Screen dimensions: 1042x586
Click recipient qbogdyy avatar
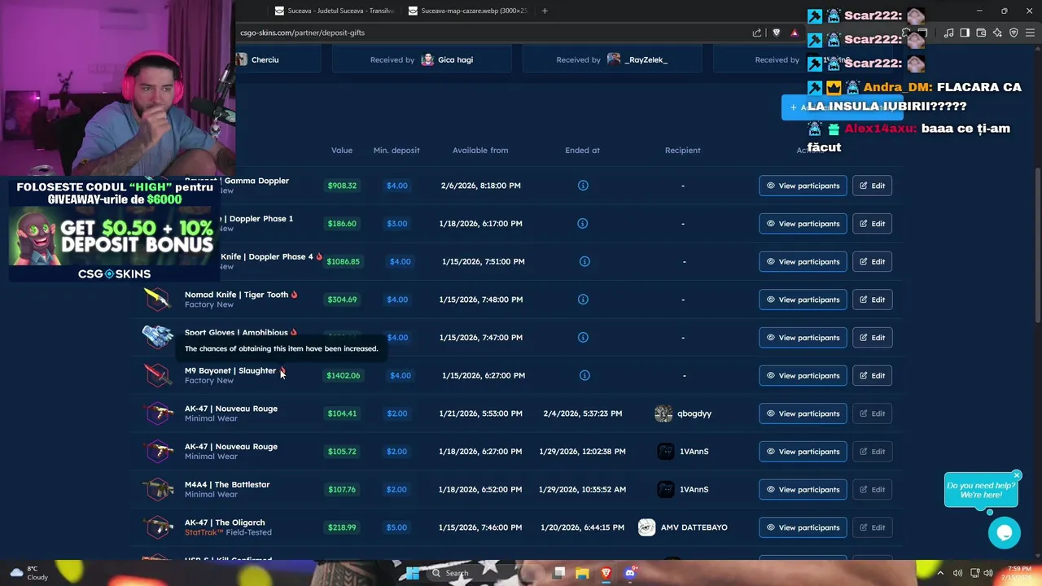point(663,413)
